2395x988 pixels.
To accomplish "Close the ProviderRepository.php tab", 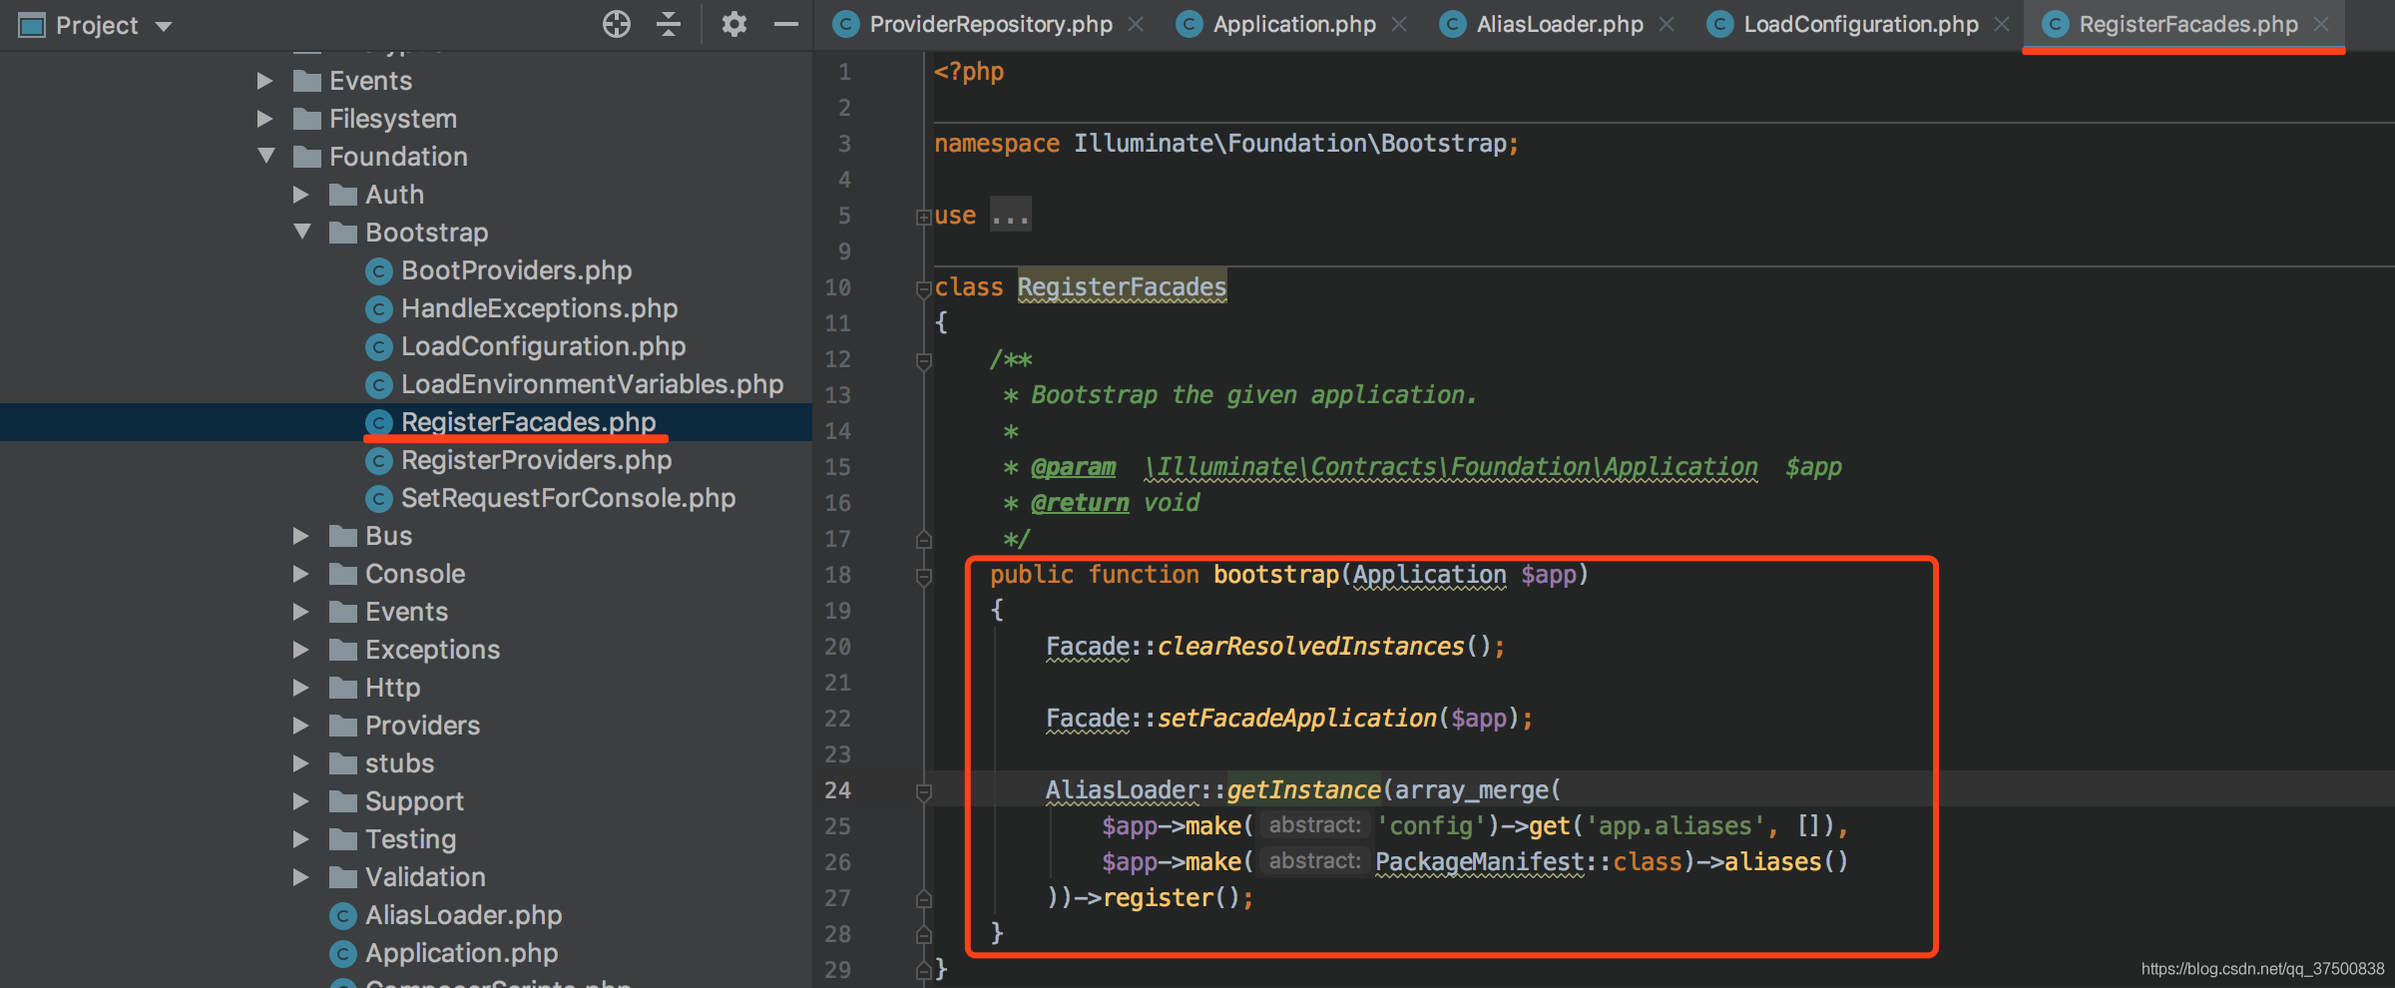I will [x=1136, y=24].
